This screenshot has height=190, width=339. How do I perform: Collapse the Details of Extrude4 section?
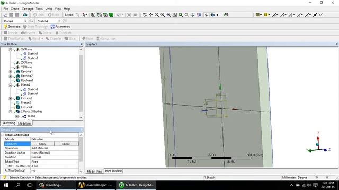2,135
